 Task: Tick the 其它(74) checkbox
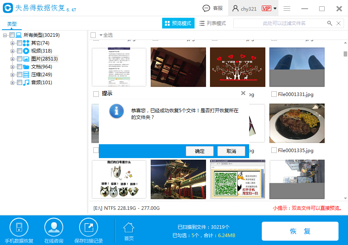(19, 43)
